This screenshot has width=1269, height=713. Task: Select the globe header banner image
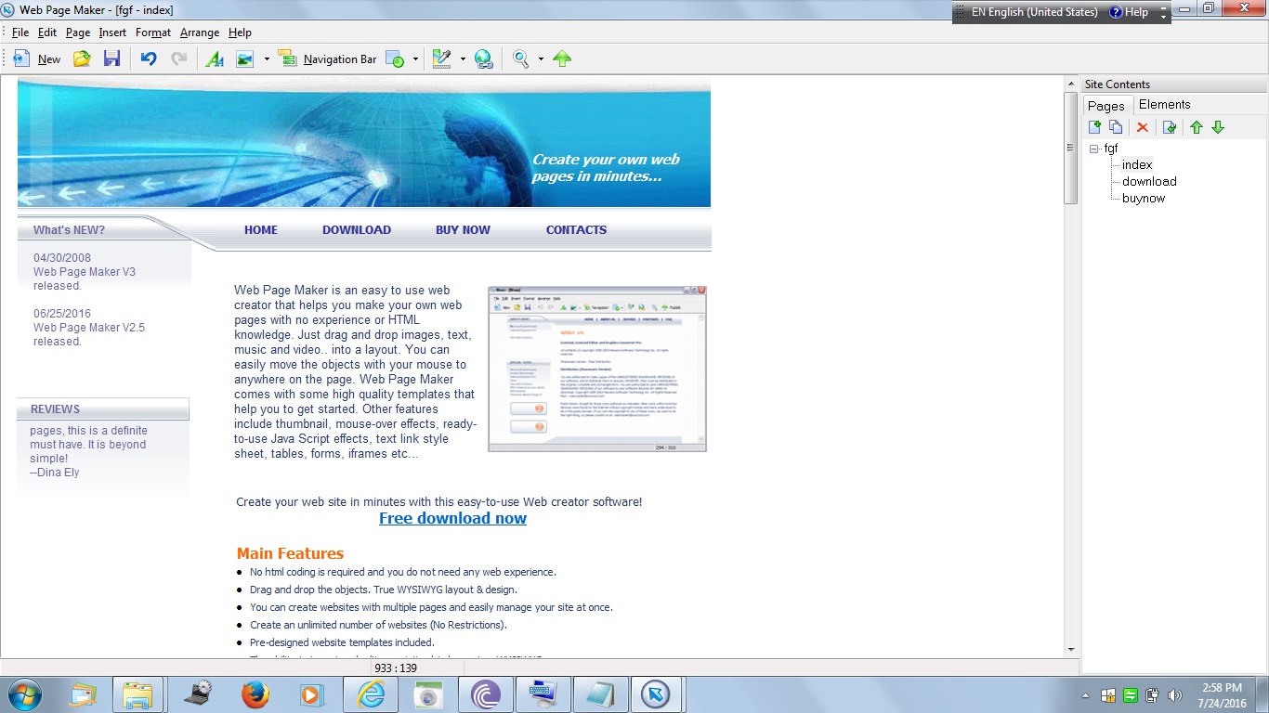point(364,143)
